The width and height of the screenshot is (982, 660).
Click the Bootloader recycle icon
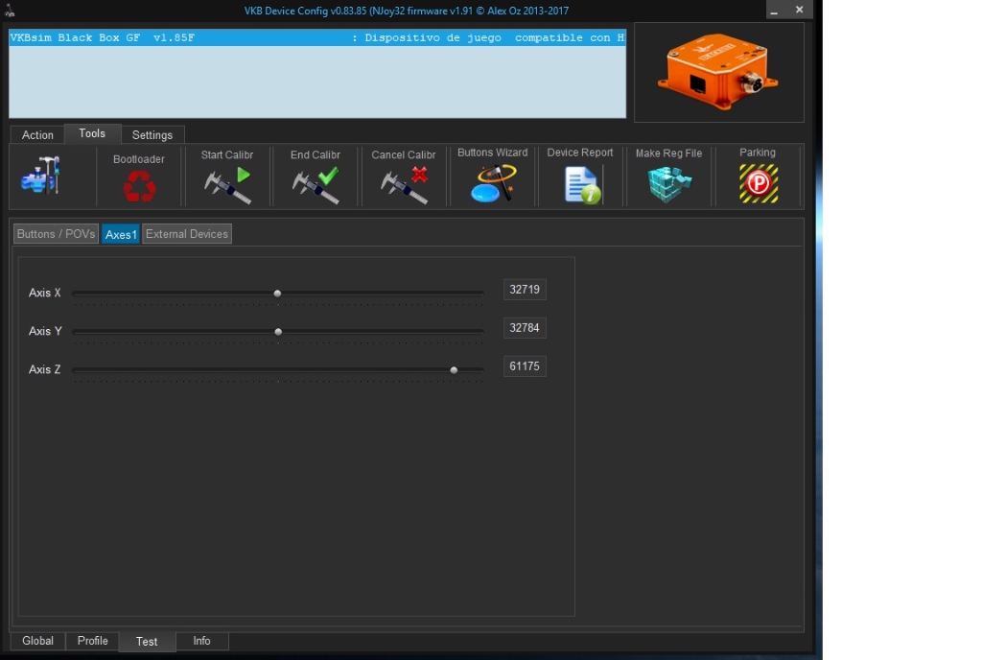click(139, 185)
